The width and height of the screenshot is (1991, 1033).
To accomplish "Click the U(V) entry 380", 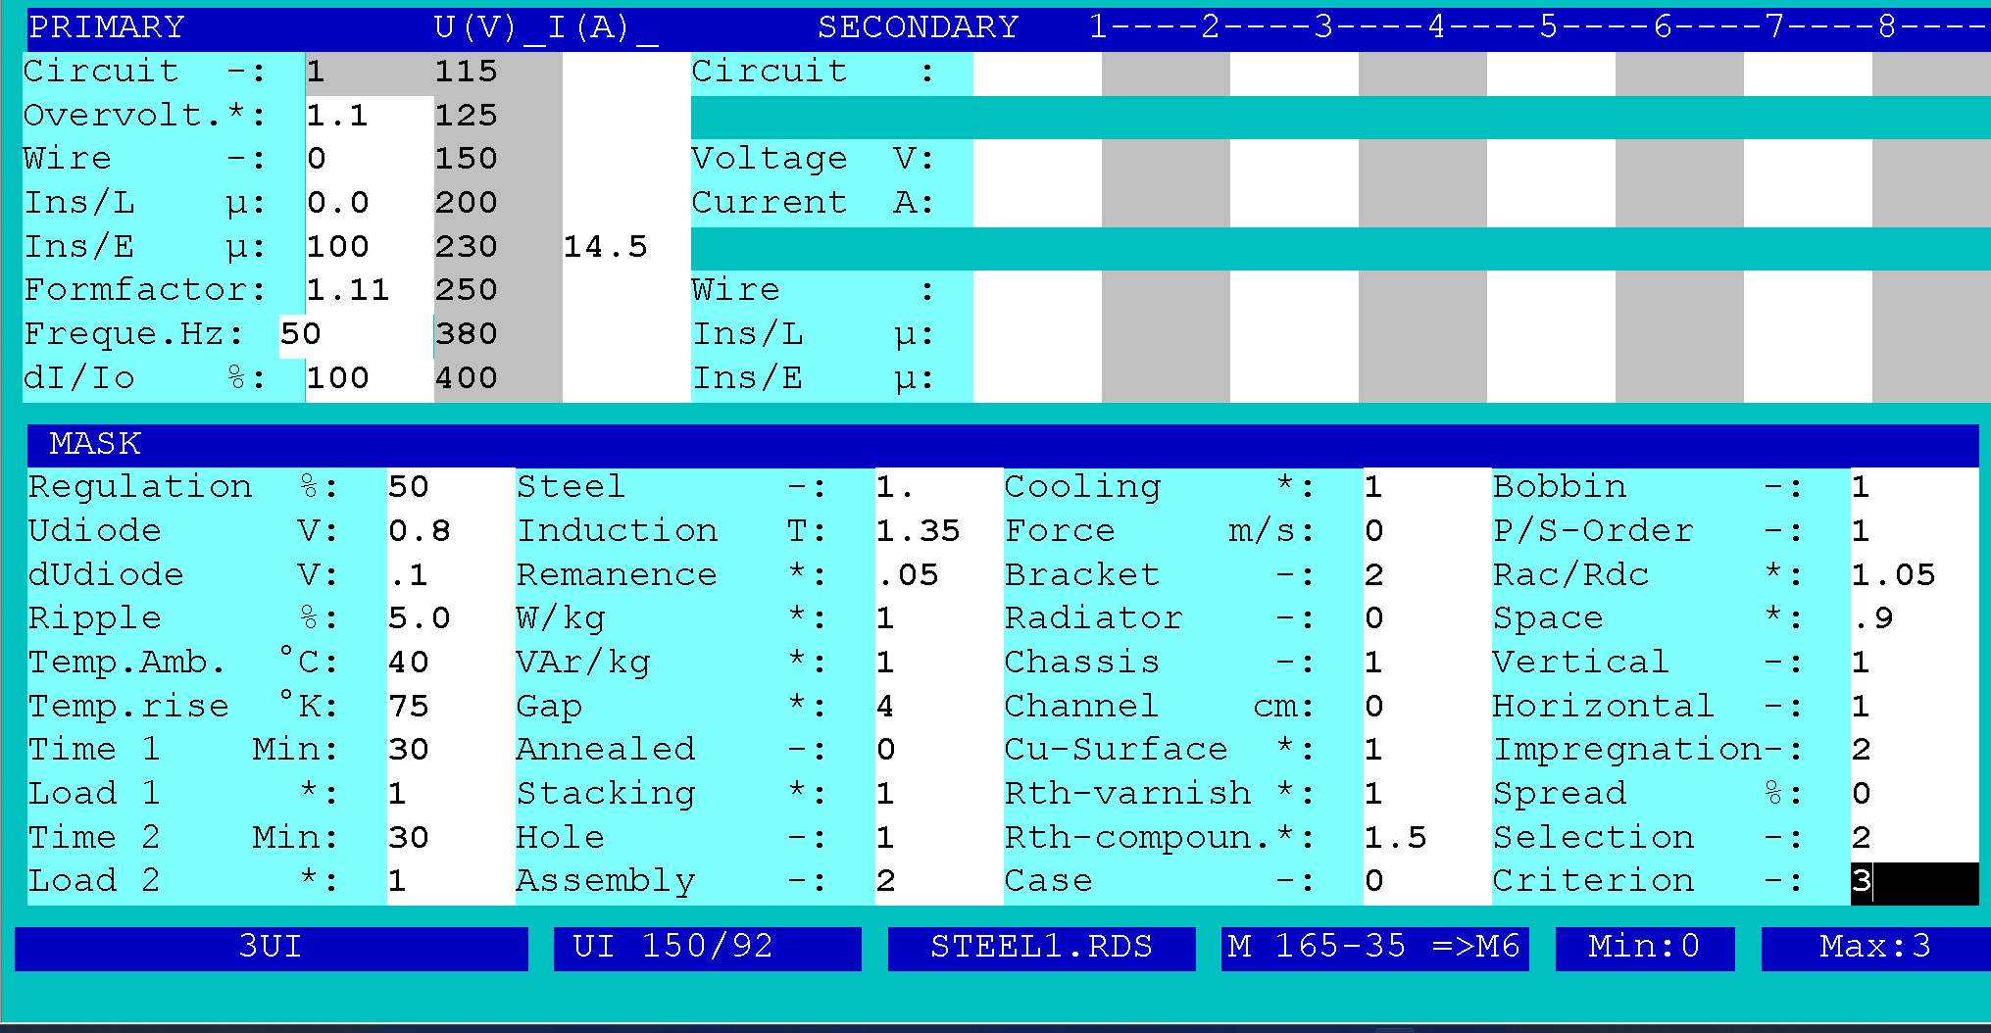I will point(498,335).
